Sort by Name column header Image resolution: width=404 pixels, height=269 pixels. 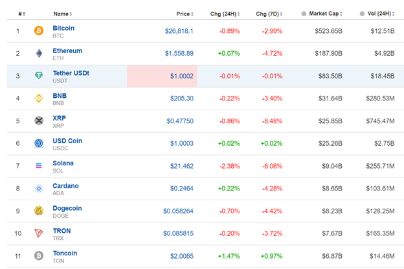coord(62,13)
